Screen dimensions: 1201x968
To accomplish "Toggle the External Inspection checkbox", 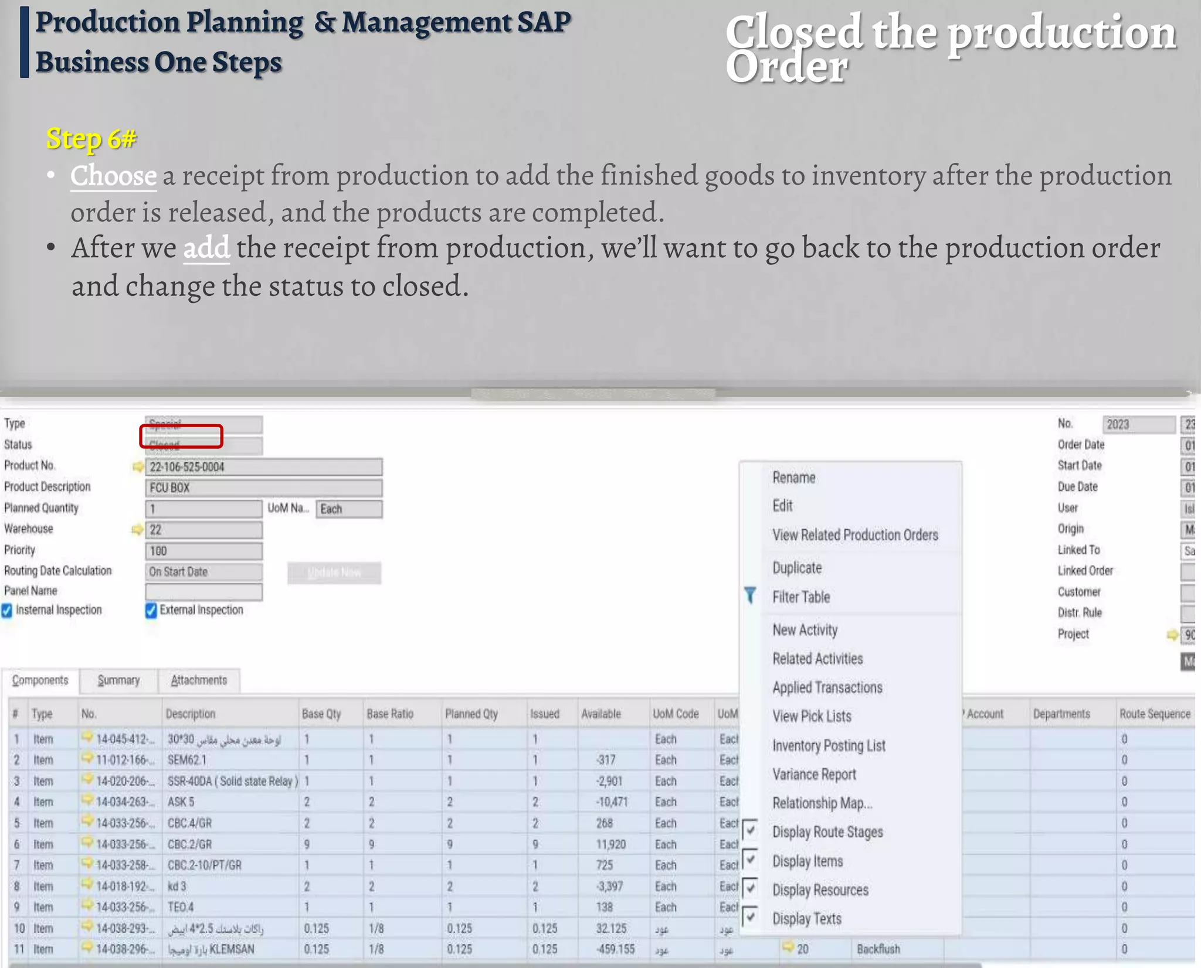I will pyautogui.click(x=151, y=611).
